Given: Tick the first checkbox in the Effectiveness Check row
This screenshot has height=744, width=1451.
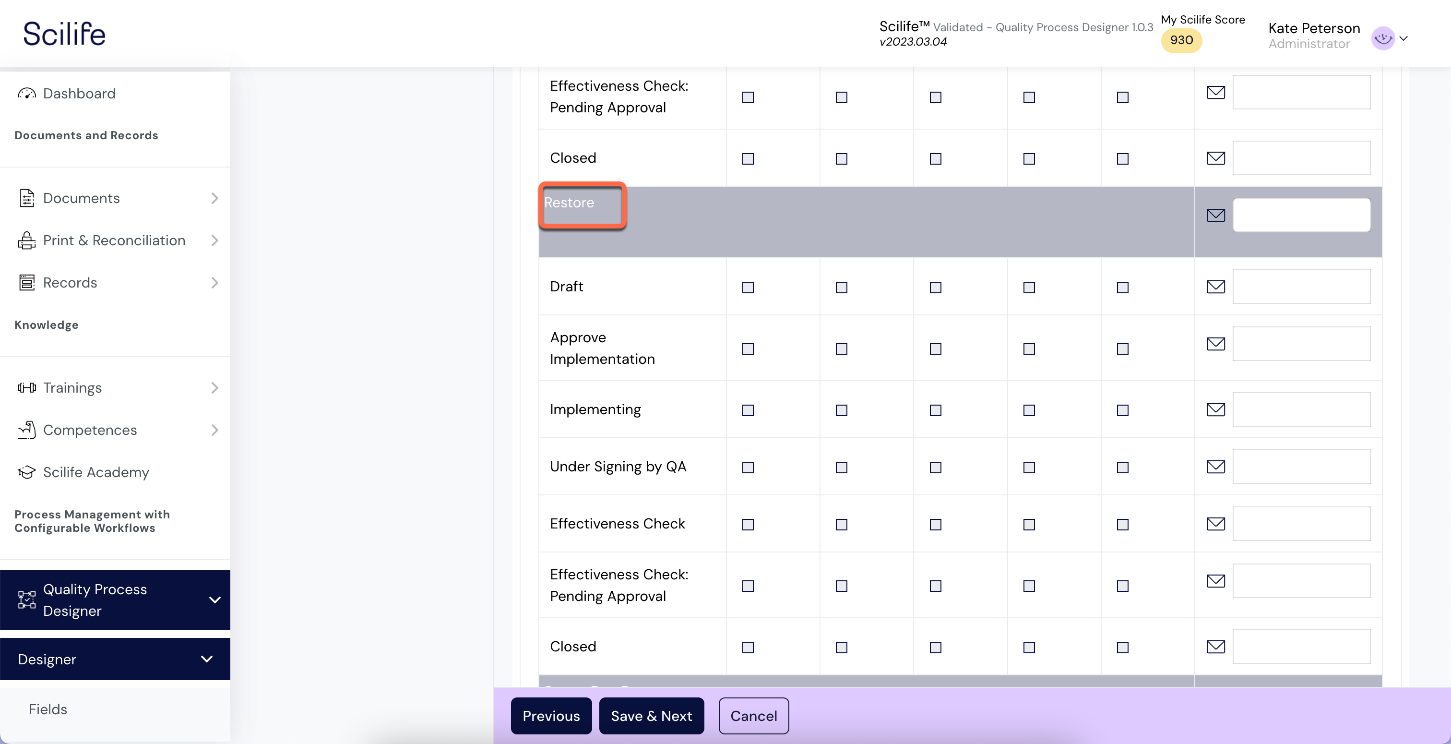Looking at the screenshot, I should coord(748,525).
